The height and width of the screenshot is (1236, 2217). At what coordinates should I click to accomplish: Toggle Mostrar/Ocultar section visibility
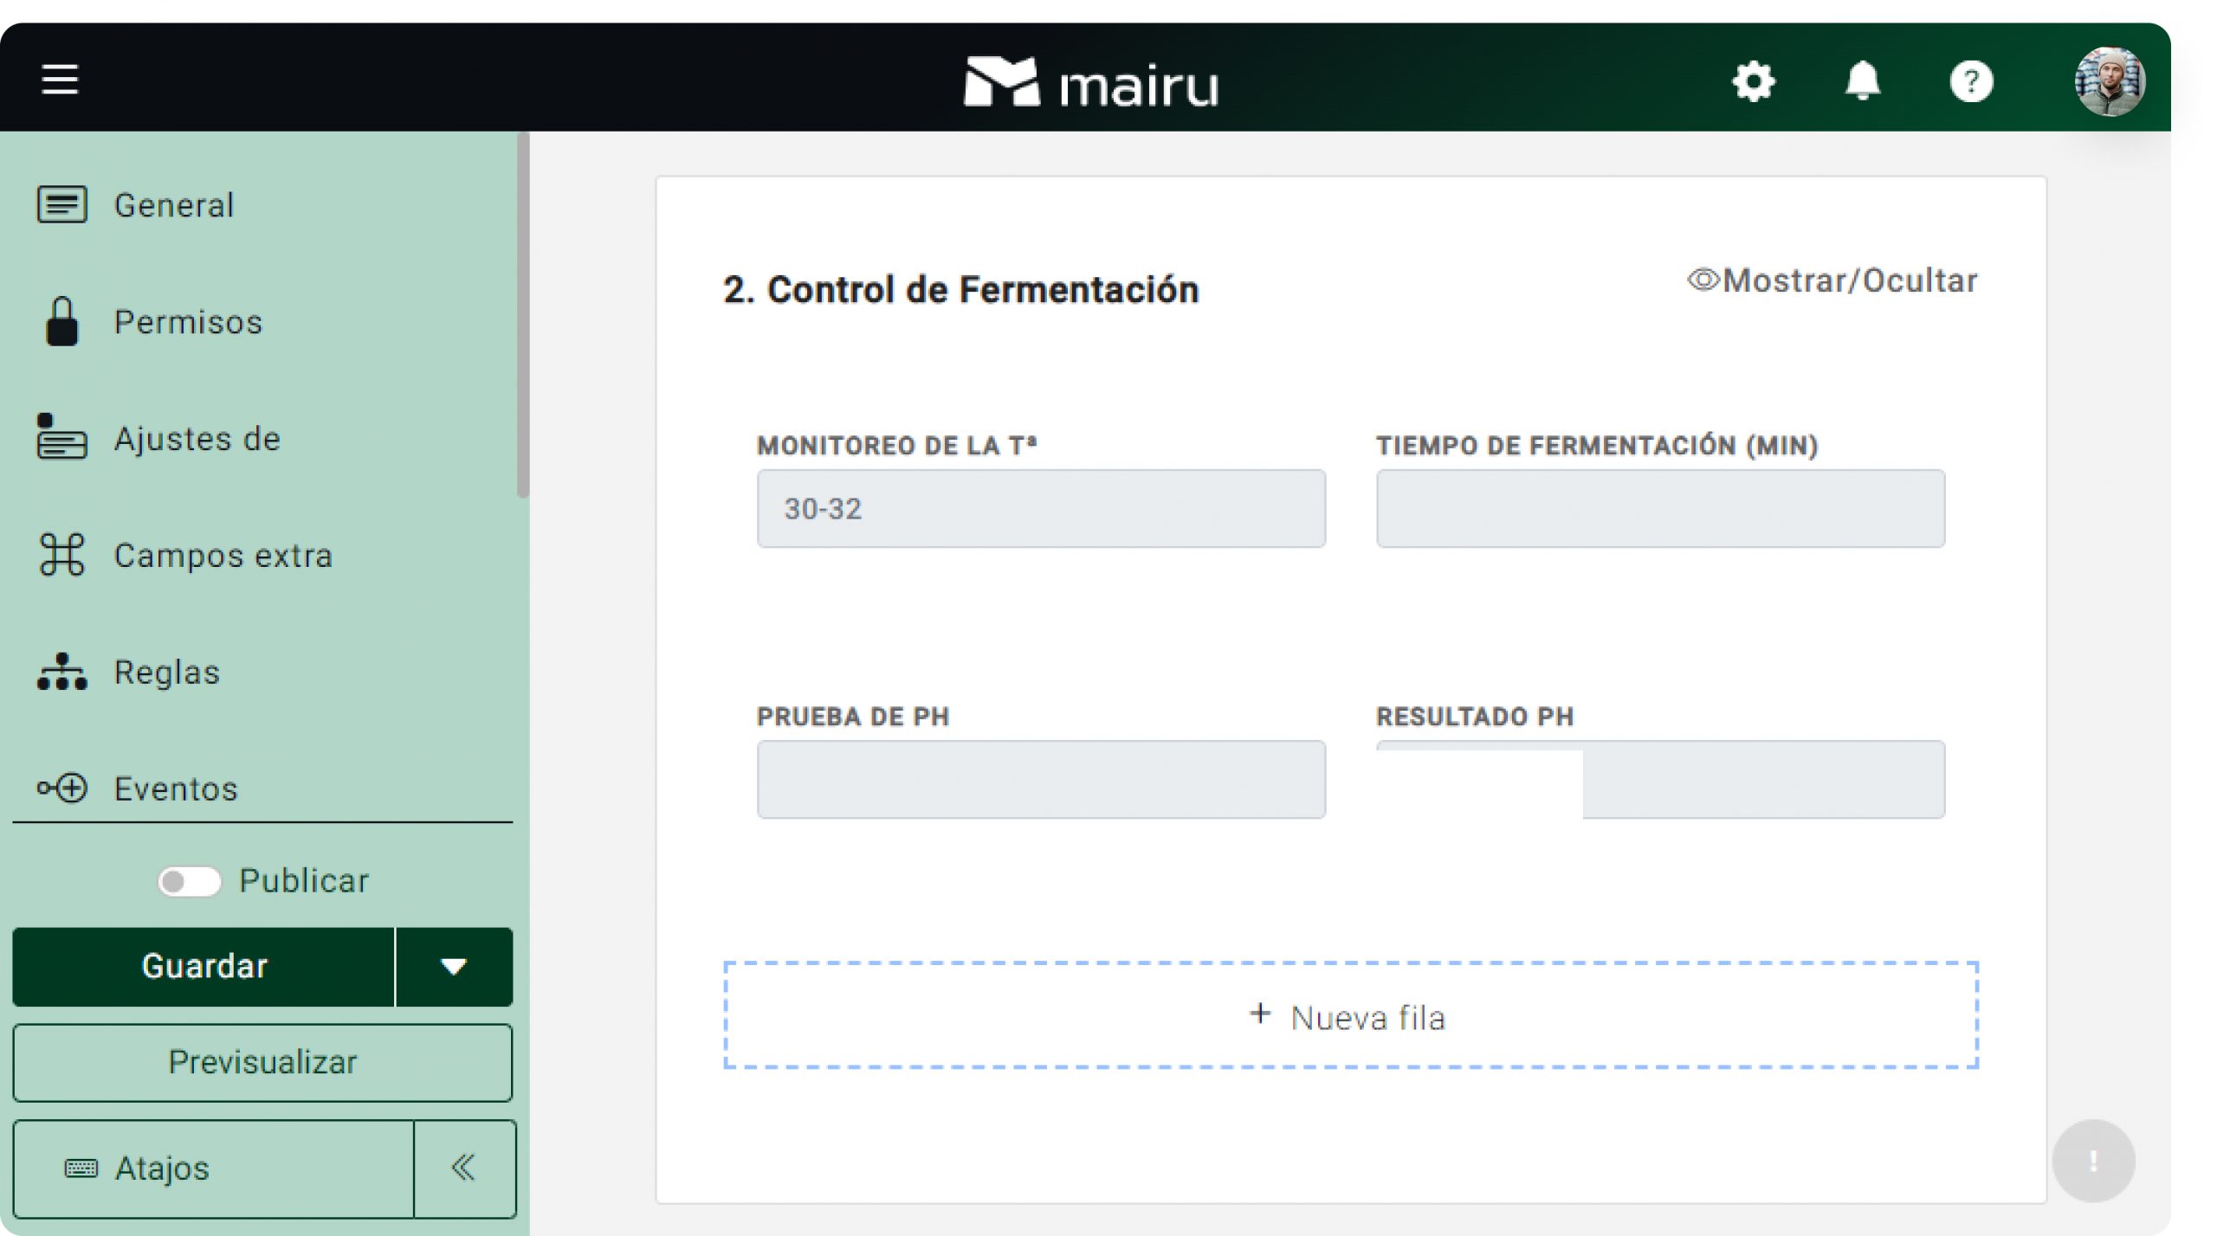point(1832,280)
